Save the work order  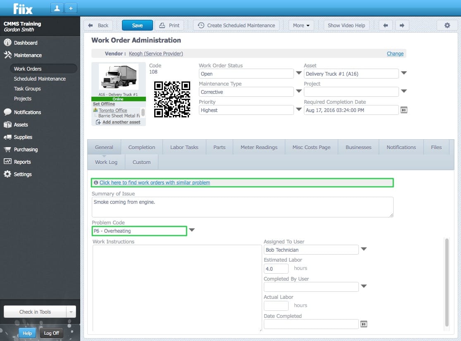point(137,25)
